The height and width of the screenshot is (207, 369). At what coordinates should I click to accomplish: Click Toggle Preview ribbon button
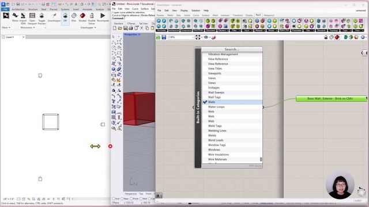coord(42,18)
